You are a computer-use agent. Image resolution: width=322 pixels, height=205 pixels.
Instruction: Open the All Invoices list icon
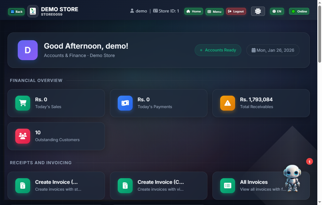pos(228,186)
